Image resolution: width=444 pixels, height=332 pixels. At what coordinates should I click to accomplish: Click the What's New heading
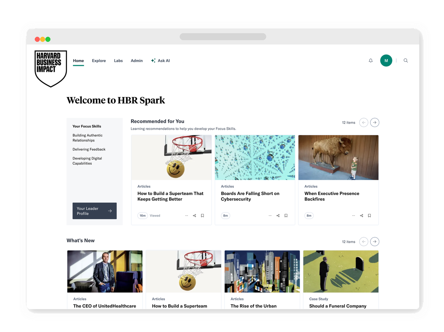pos(81,240)
